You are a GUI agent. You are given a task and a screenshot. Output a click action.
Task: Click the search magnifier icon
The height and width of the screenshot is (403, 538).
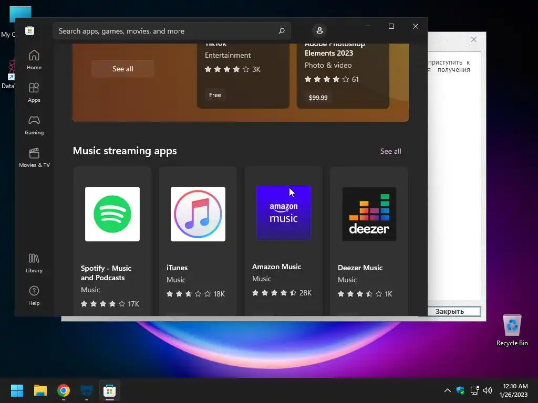pos(282,31)
